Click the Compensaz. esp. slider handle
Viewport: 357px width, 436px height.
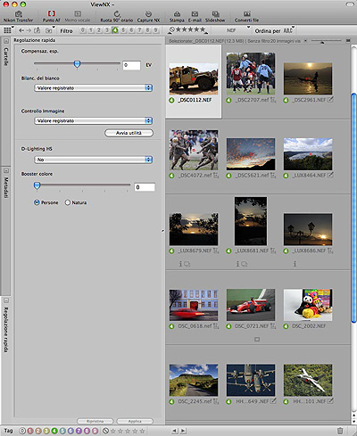click(77, 64)
